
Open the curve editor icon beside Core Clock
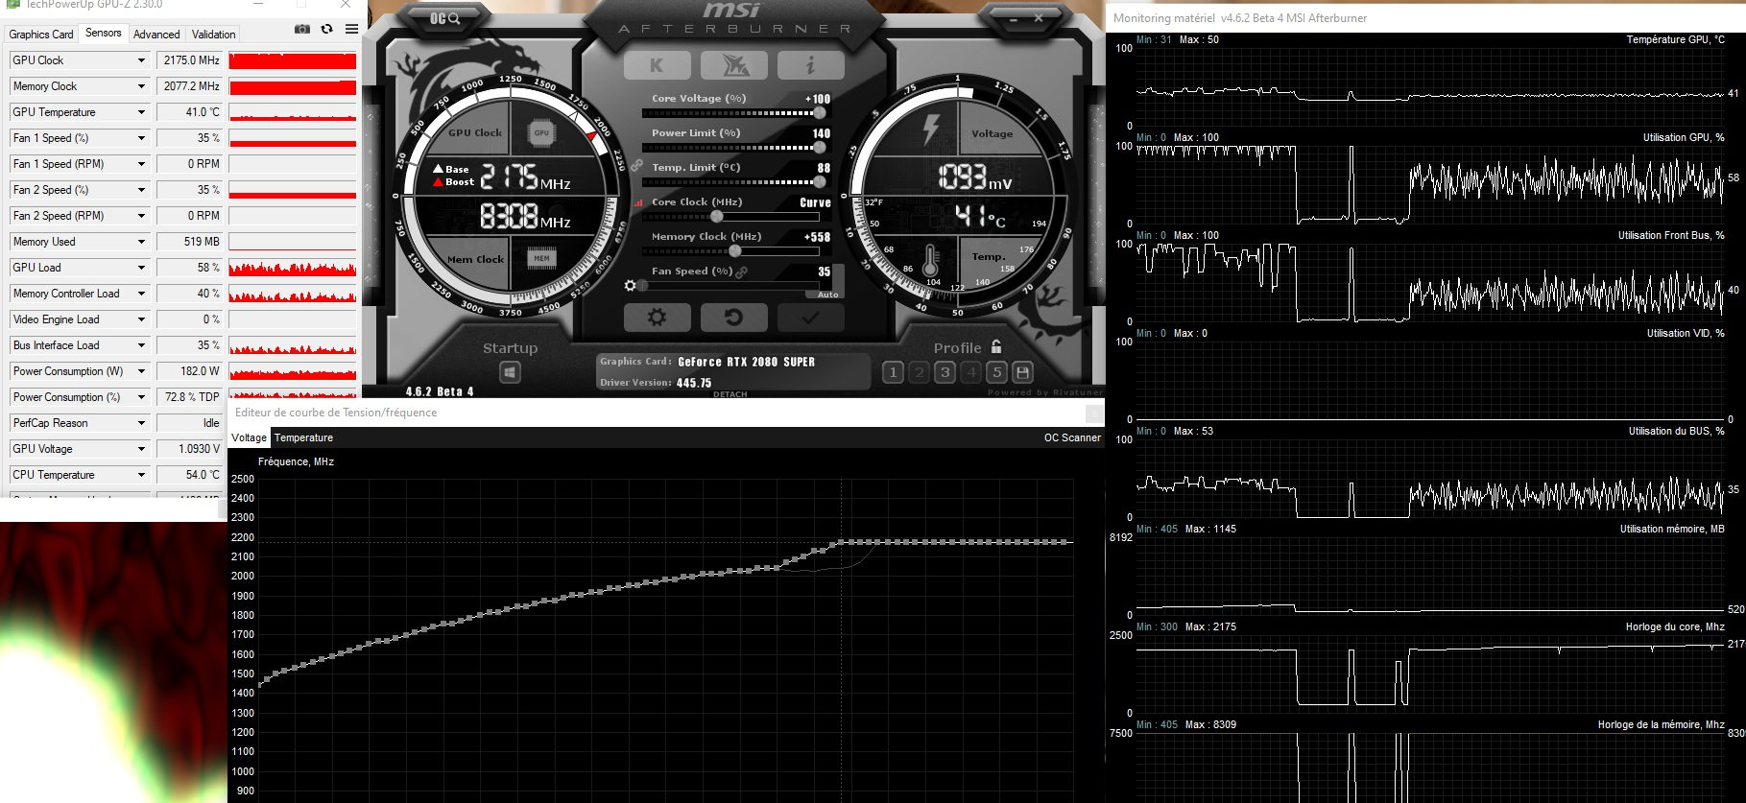tap(639, 202)
